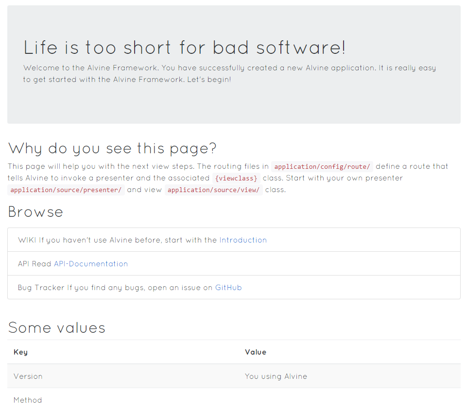
Task: Click the {viewclass} inline code text
Action: [236, 178]
